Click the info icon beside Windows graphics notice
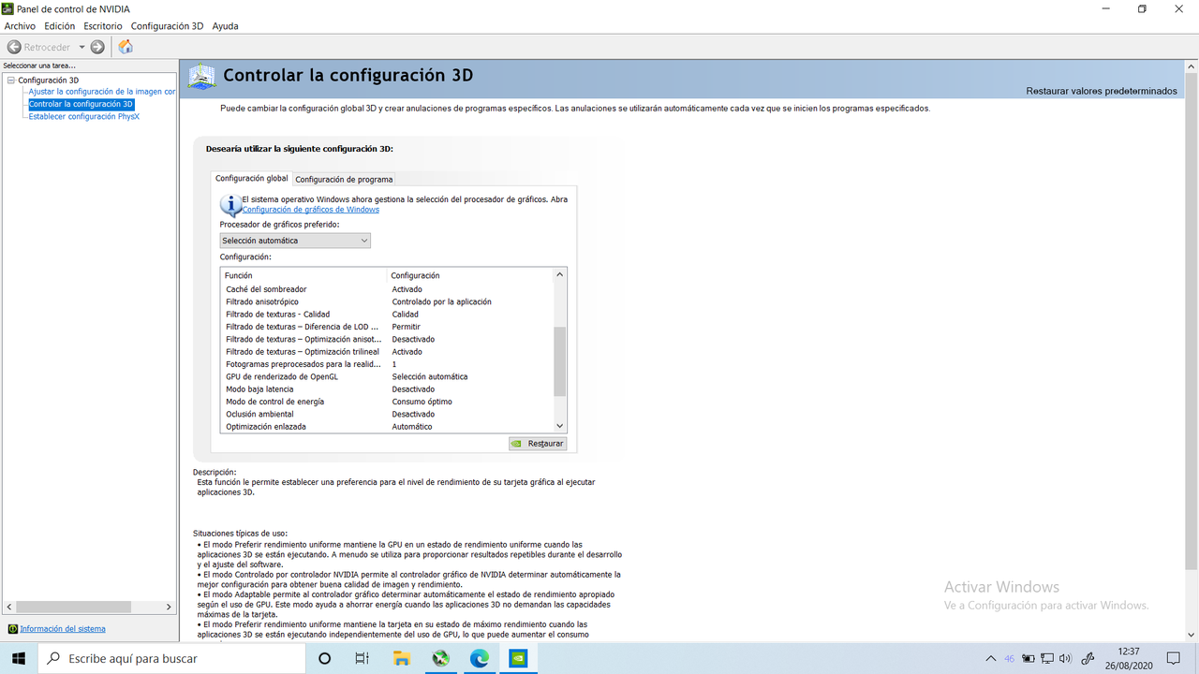1199x674 pixels. [230, 205]
